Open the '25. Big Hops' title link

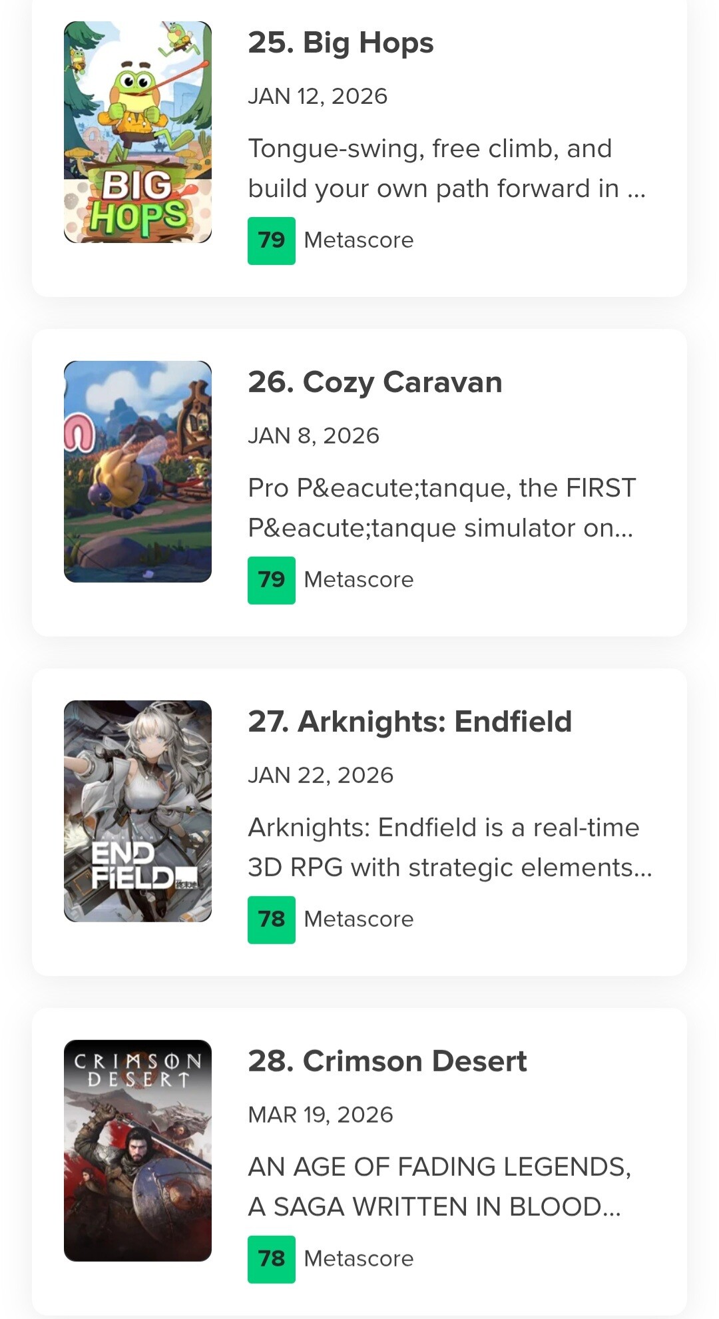pos(340,43)
